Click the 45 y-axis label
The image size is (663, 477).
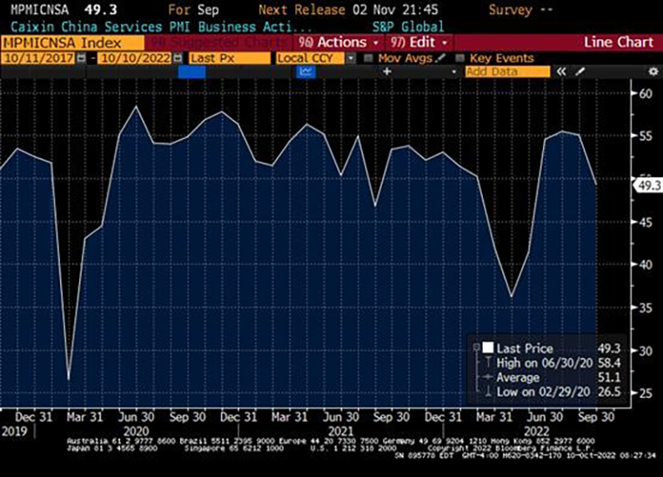pyautogui.click(x=645, y=222)
